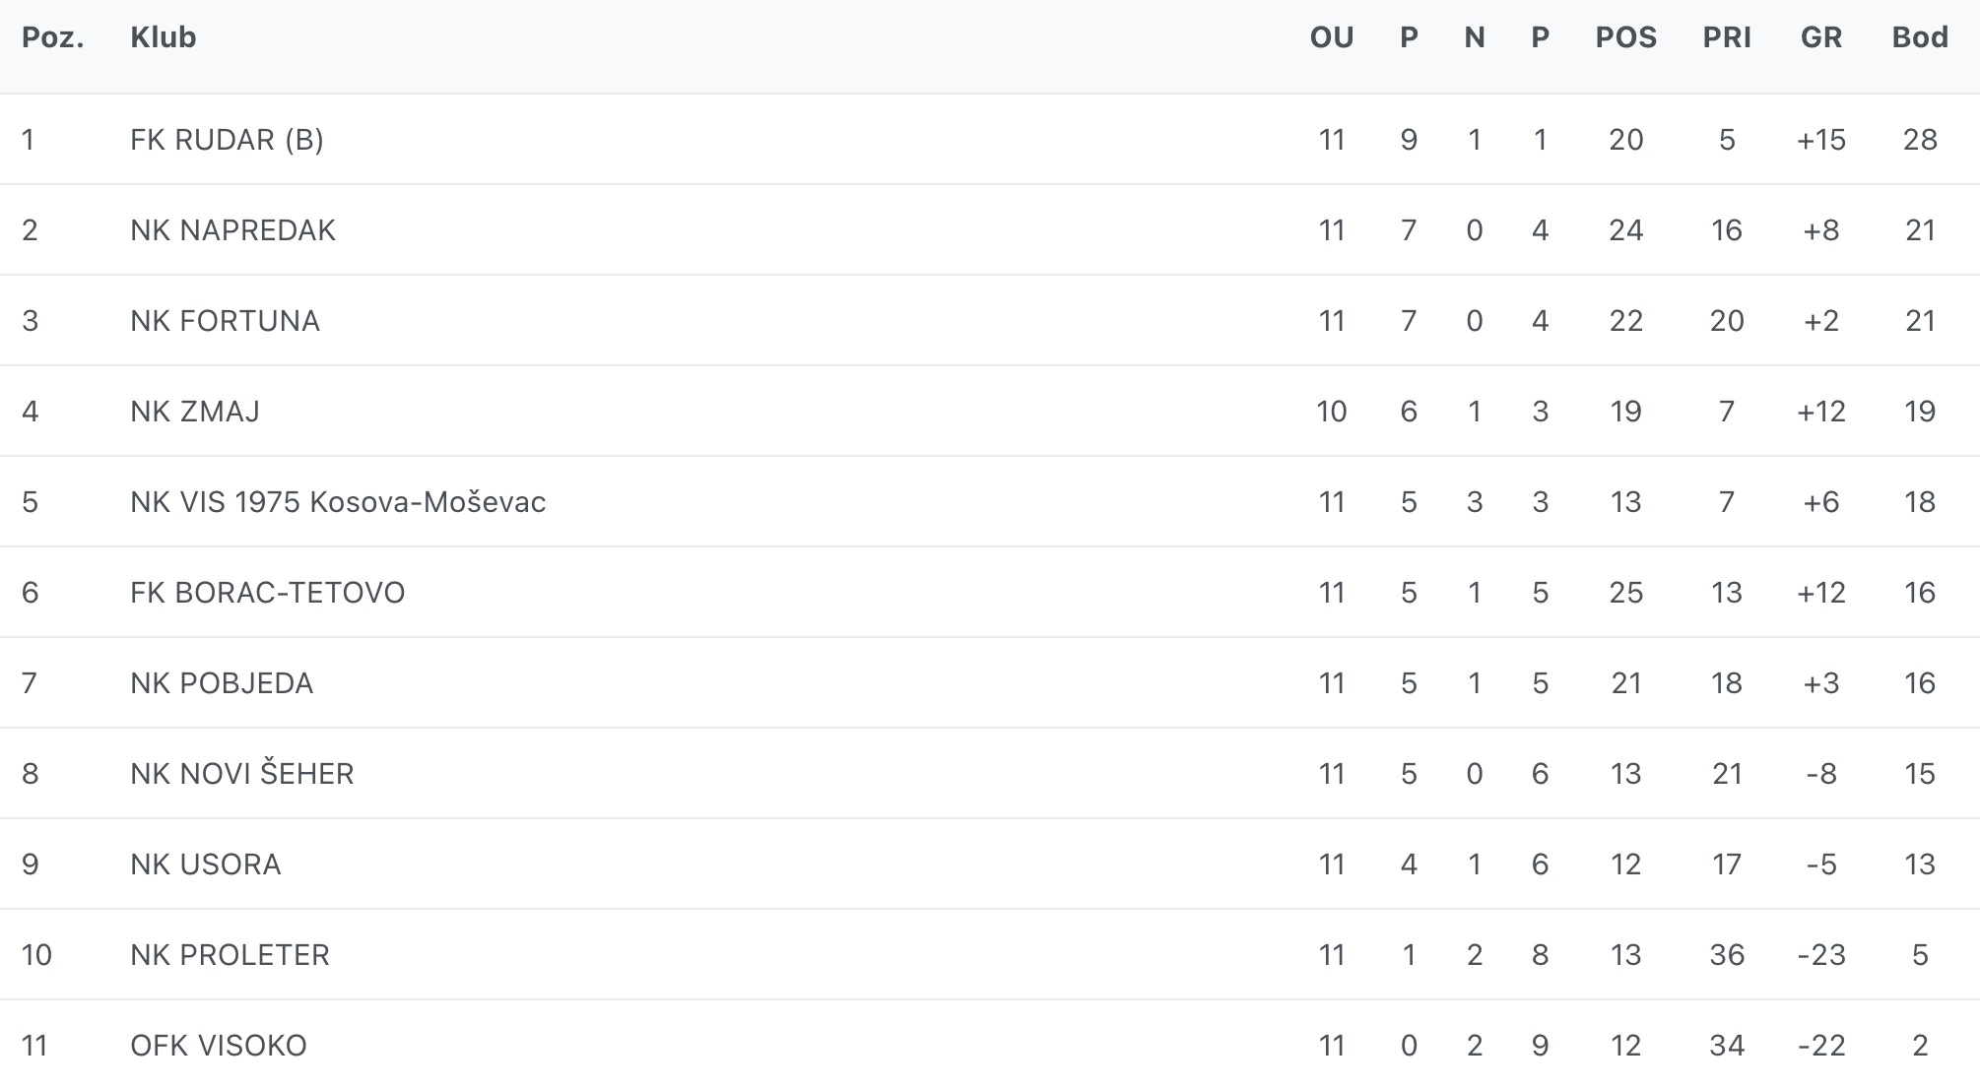
Task: Click the PRI column header
Action: click(x=1727, y=37)
